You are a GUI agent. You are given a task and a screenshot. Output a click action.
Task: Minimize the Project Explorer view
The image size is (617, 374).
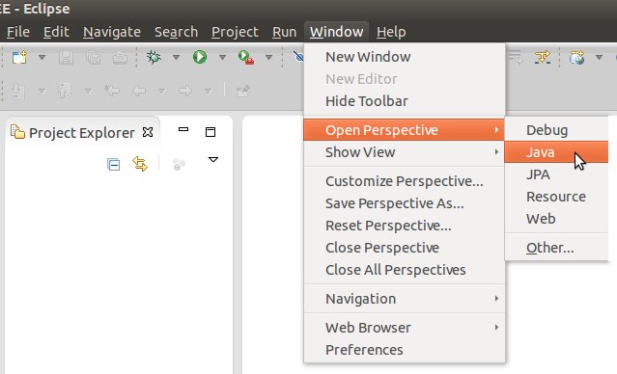(183, 129)
